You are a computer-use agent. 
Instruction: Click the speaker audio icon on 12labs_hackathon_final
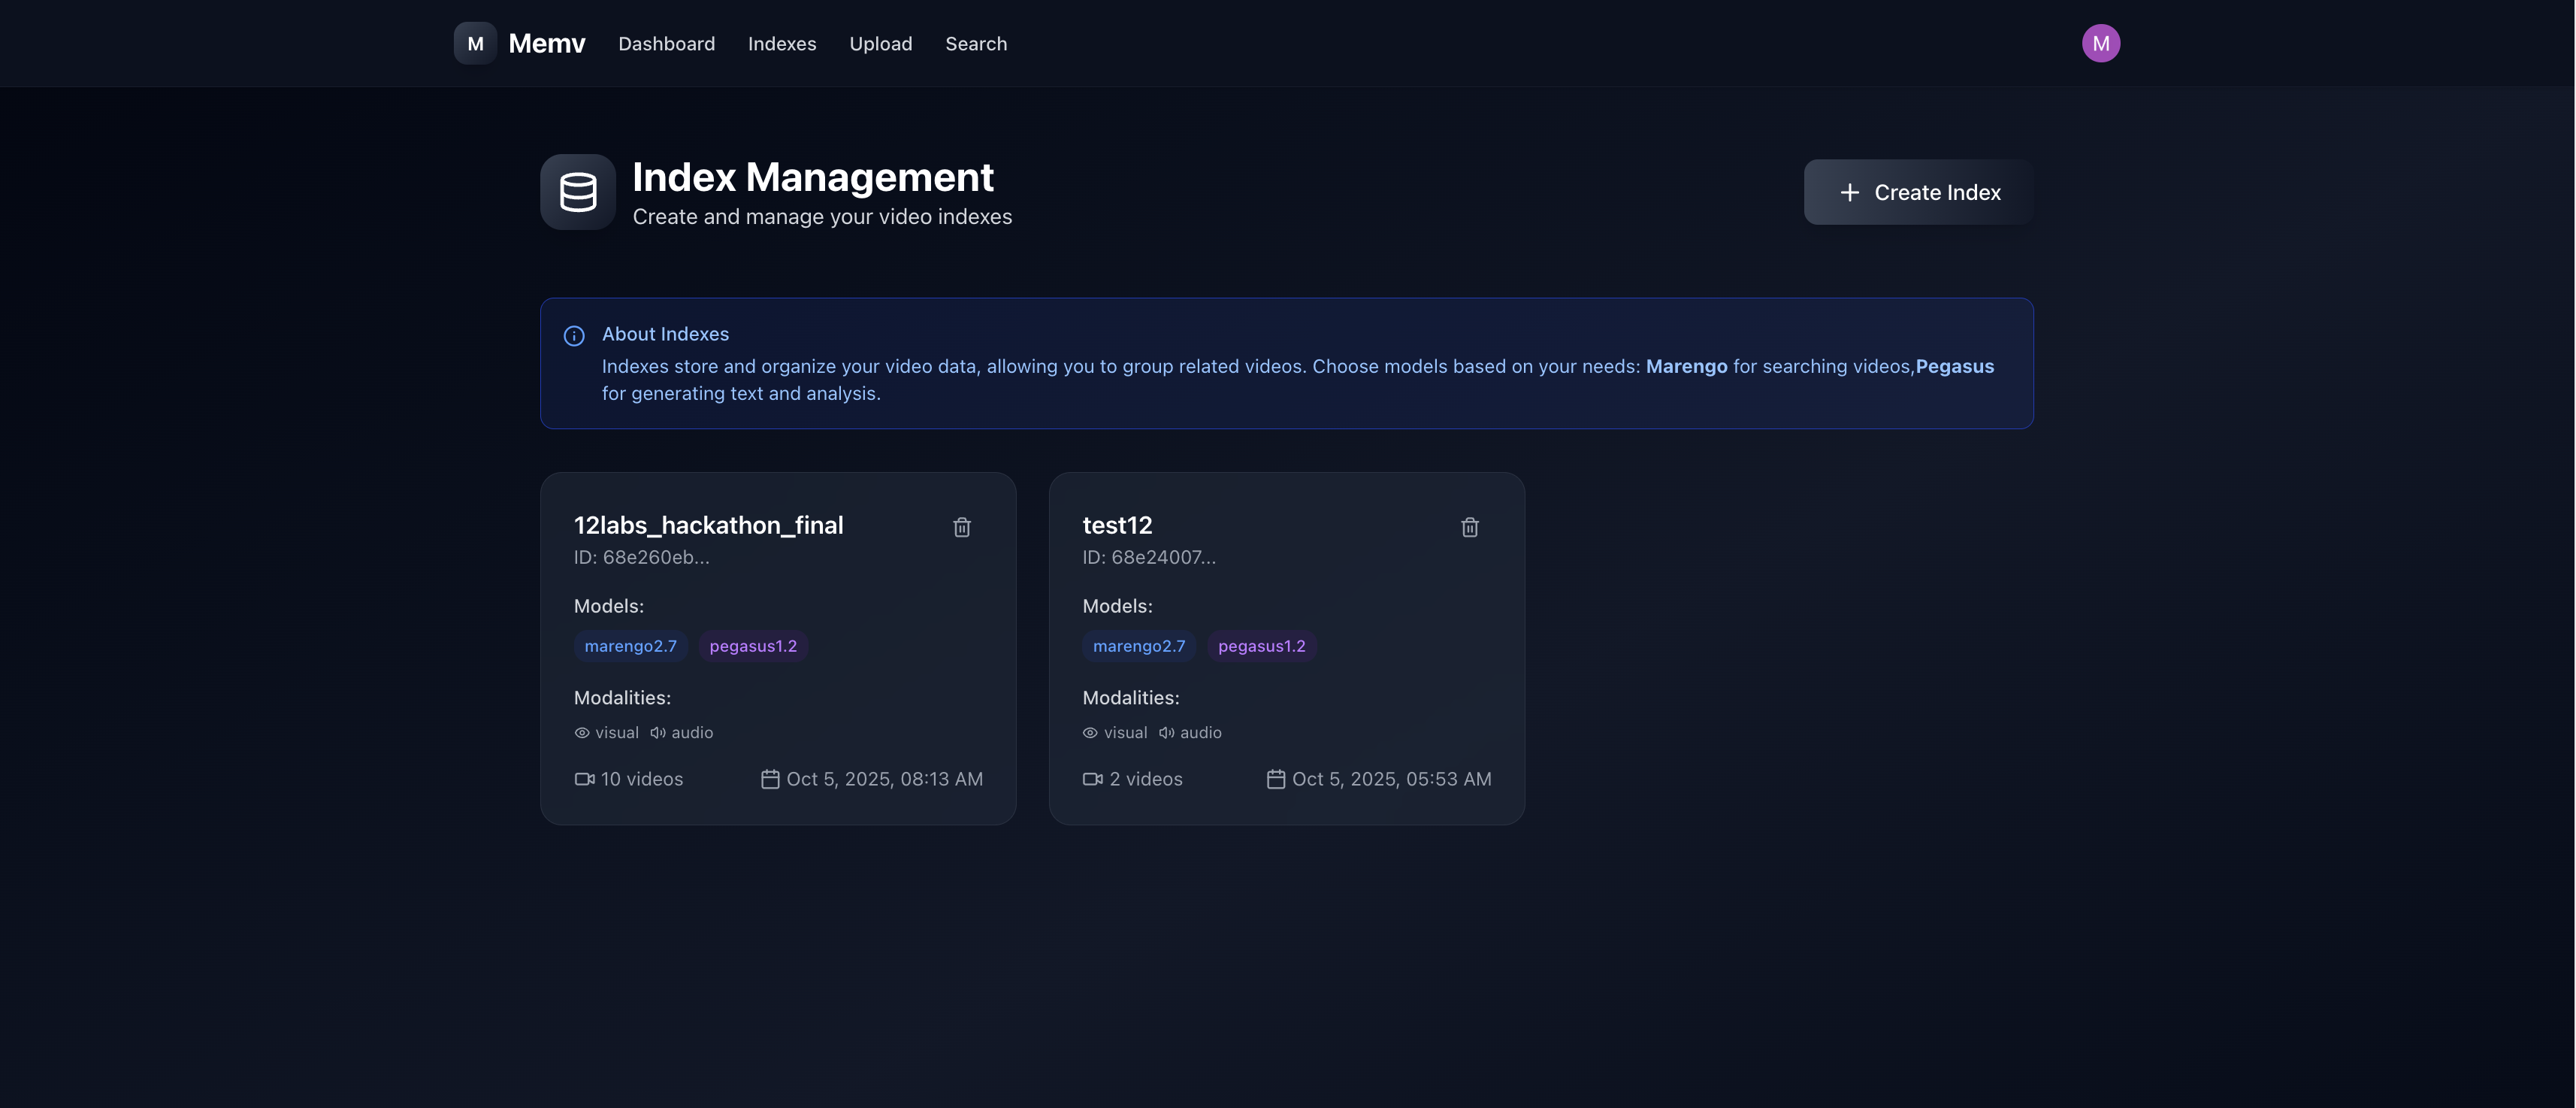pyautogui.click(x=658, y=733)
